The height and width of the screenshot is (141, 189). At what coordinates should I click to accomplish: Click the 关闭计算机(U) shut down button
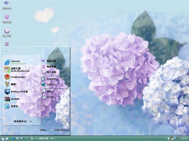(x=60, y=130)
